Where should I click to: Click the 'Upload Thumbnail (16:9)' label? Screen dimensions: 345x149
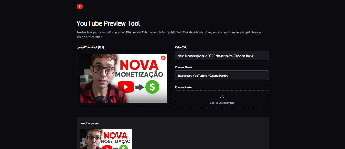[x=90, y=48]
